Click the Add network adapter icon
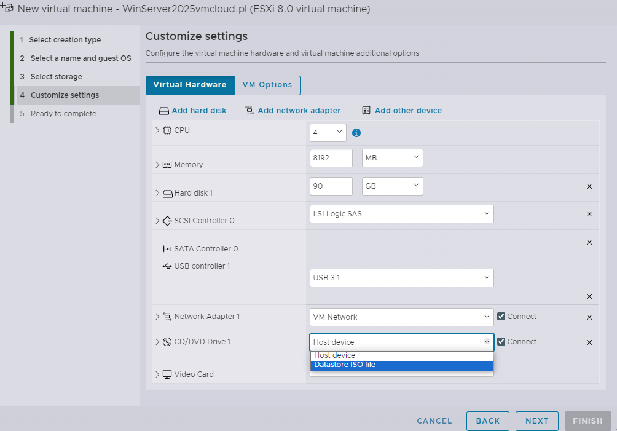This screenshot has height=431, width=617. [250, 111]
